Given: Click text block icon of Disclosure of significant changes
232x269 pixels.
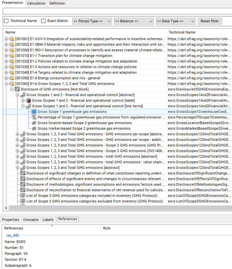Looking at the screenshot, I should (x=23, y=173).
